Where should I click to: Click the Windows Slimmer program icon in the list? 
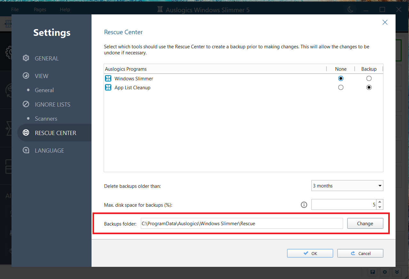click(x=108, y=78)
